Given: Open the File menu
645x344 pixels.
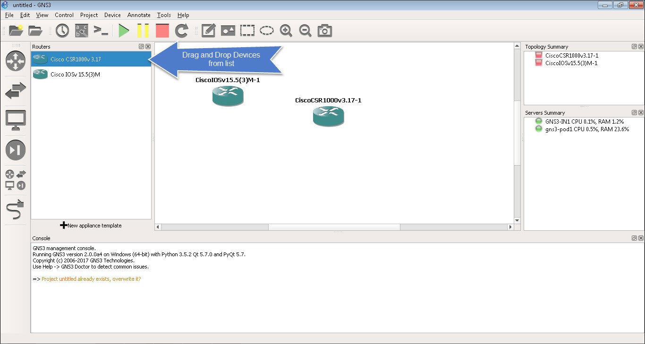Looking at the screenshot, I should (x=9, y=15).
